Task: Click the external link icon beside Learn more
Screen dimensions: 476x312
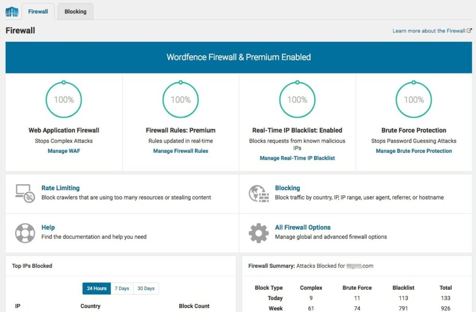Action: point(469,31)
